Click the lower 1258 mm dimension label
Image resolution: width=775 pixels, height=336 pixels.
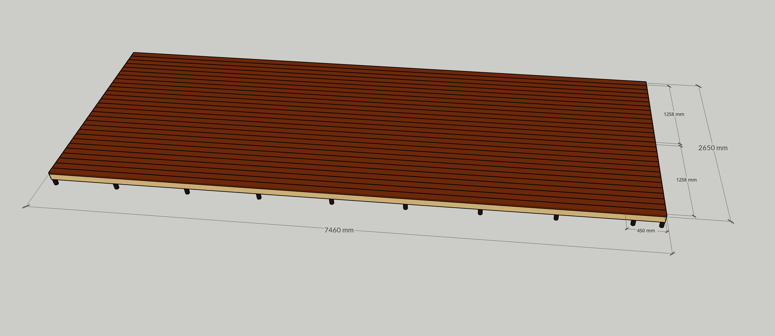click(x=687, y=180)
